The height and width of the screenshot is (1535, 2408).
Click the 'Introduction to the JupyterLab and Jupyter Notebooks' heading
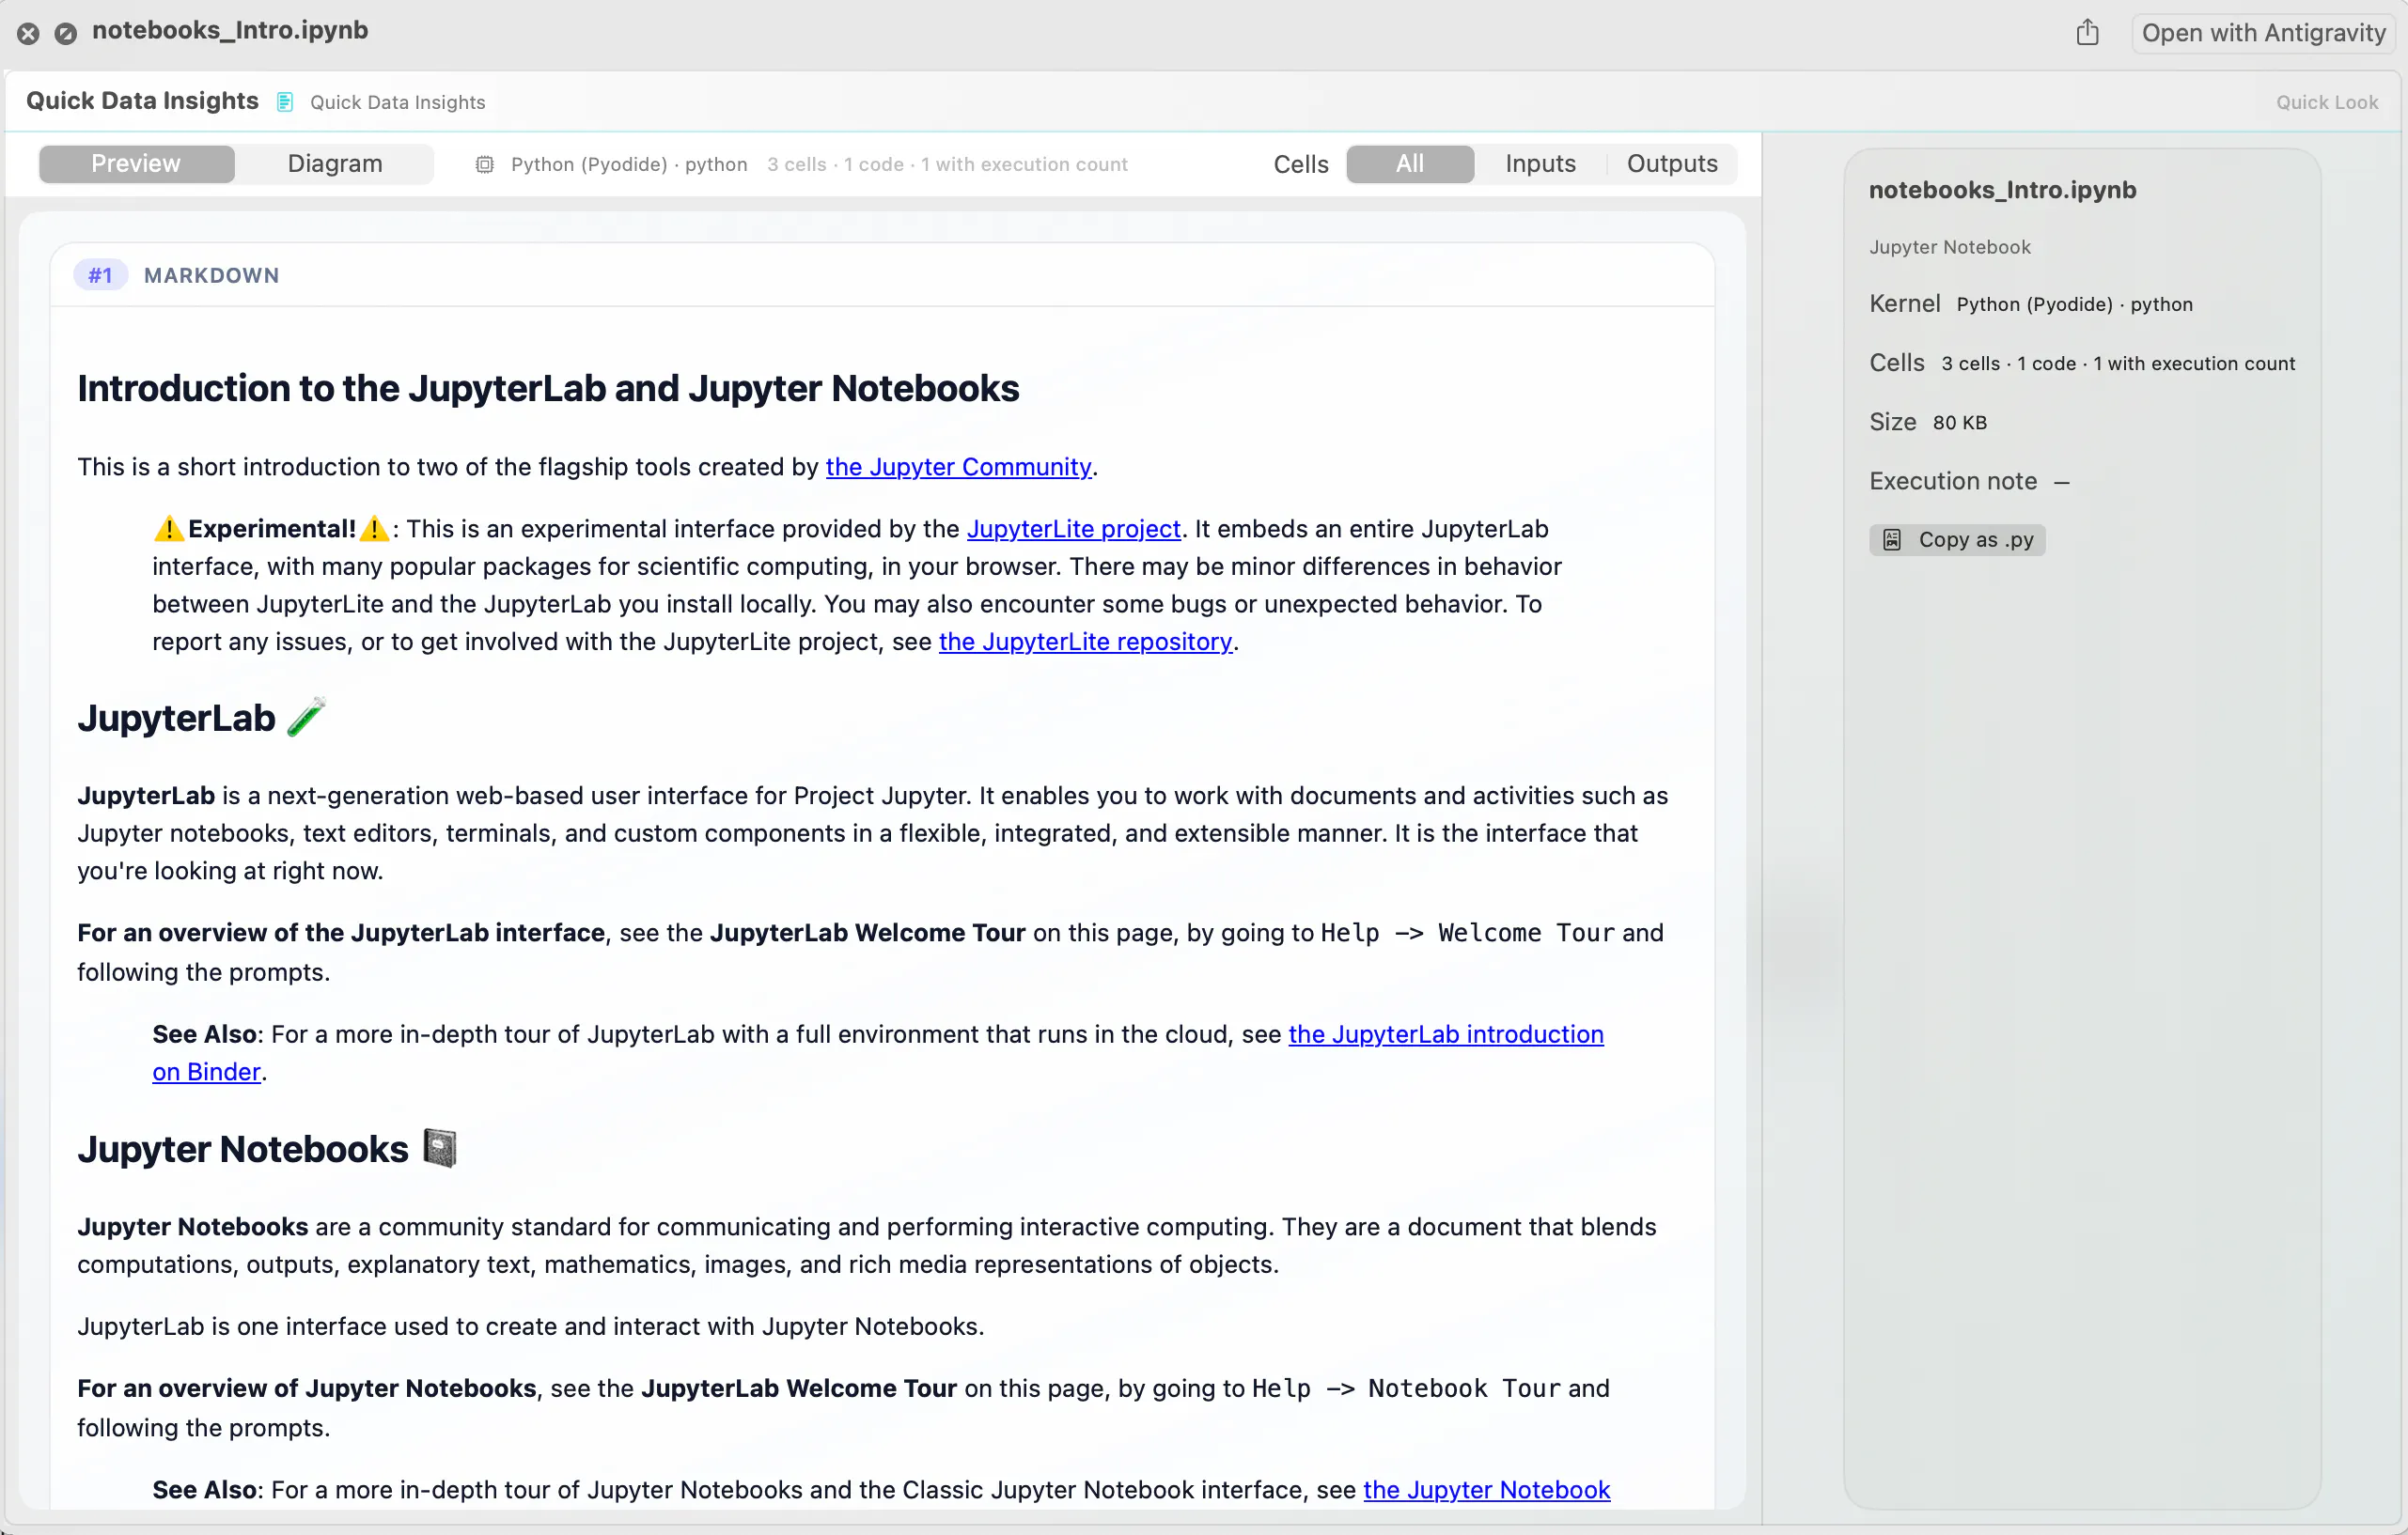[x=548, y=388]
